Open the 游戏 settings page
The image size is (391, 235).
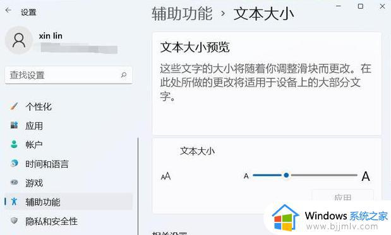tap(68, 183)
